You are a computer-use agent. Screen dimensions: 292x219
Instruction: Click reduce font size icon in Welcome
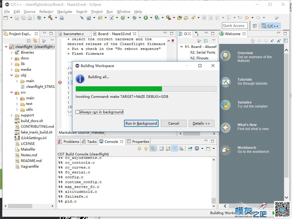click(x=272, y=41)
